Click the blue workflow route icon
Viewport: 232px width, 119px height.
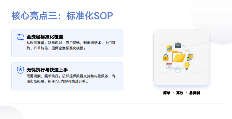[20, 37]
